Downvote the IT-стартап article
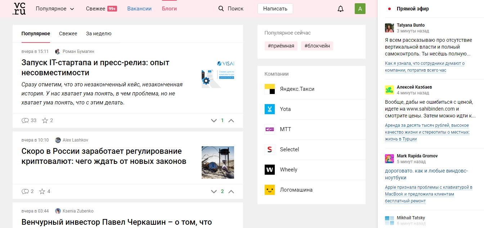The height and width of the screenshot is (228, 484). [214, 120]
